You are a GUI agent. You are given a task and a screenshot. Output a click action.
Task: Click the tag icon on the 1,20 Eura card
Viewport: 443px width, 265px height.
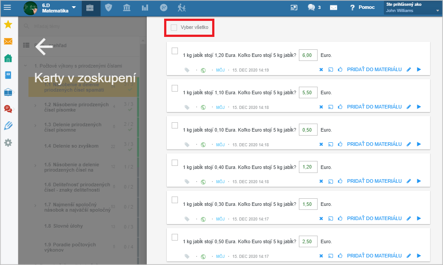[x=187, y=70]
